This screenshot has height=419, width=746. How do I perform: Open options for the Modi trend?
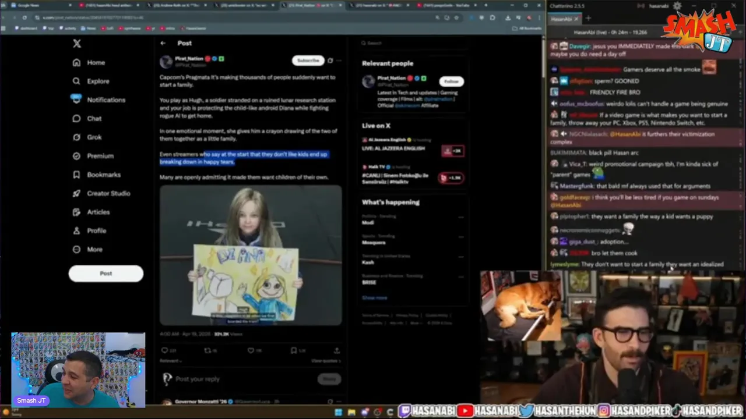[x=460, y=217]
